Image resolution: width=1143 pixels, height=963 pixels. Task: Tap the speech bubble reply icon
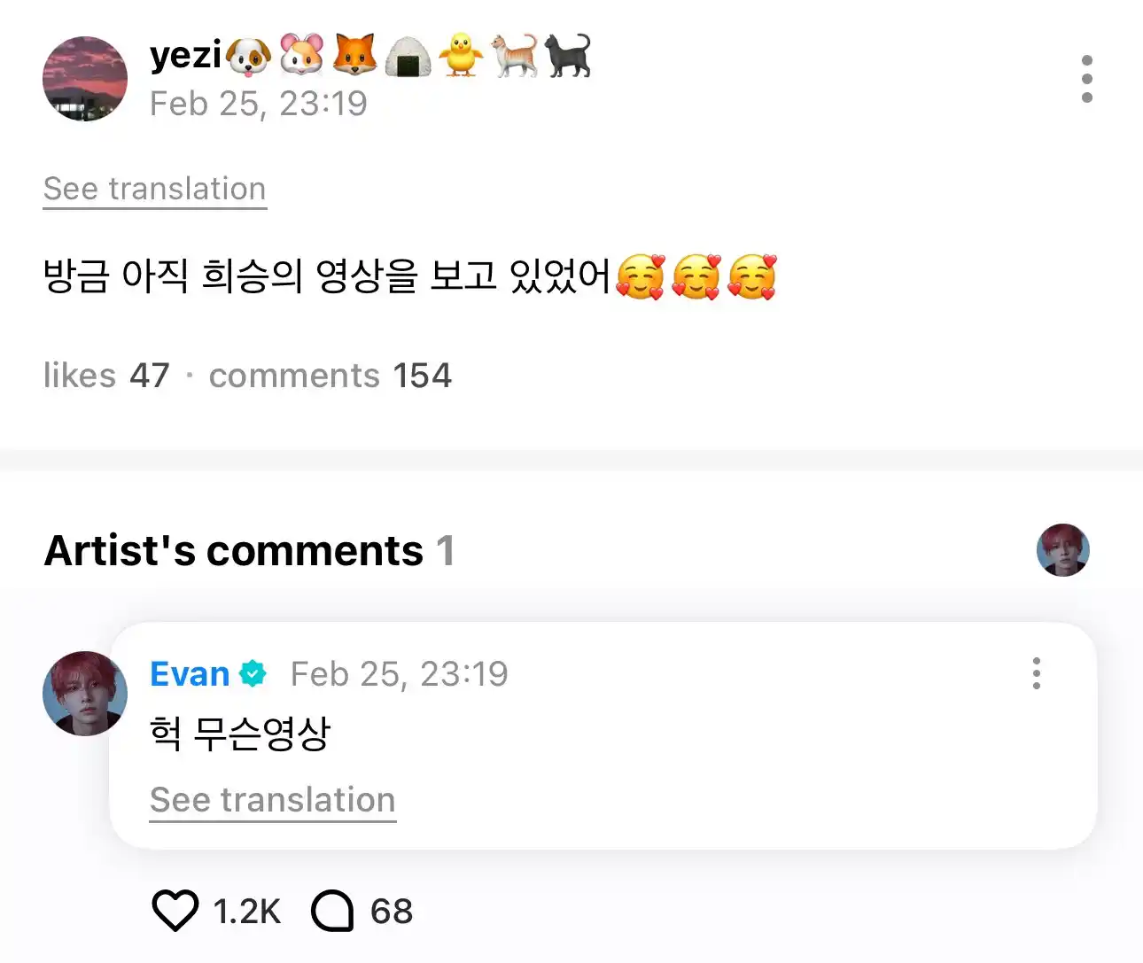point(332,911)
